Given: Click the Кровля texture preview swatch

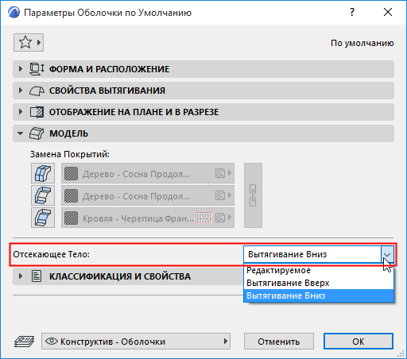Looking at the screenshot, I should [x=203, y=218].
